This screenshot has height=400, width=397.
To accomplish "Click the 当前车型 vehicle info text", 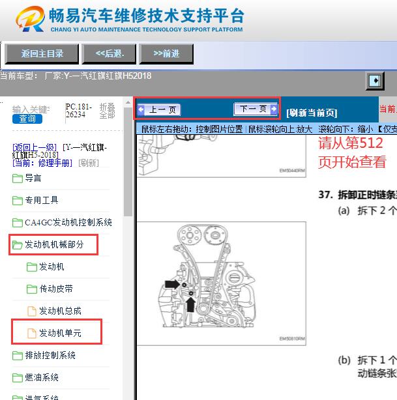I will tap(76, 76).
